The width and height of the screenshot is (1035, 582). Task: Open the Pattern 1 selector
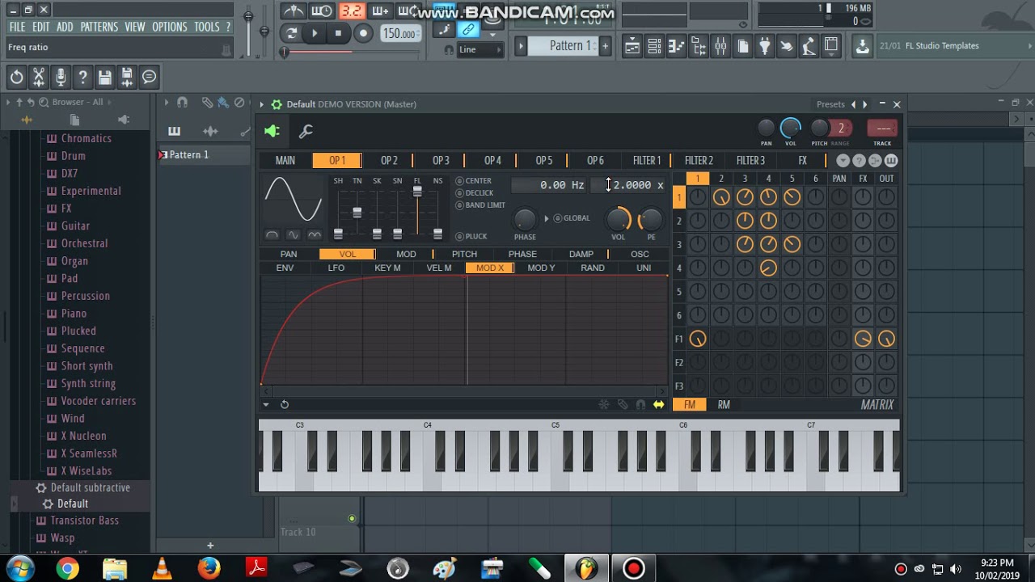coord(562,46)
